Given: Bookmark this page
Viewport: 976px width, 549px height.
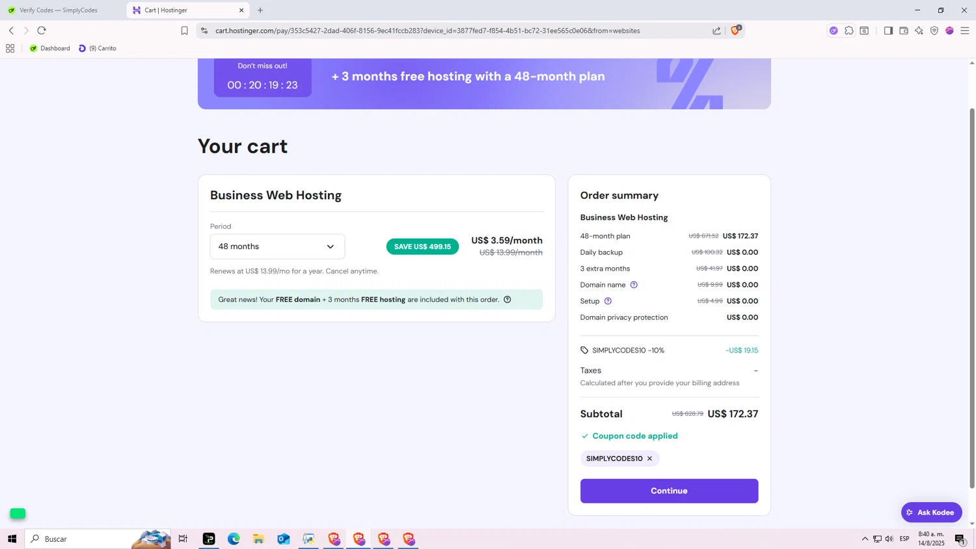Looking at the screenshot, I should pos(184,31).
